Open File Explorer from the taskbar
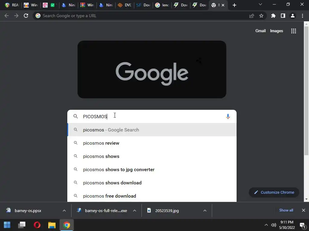Image resolution: width=309 pixels, height=231 pixels. 52,225
